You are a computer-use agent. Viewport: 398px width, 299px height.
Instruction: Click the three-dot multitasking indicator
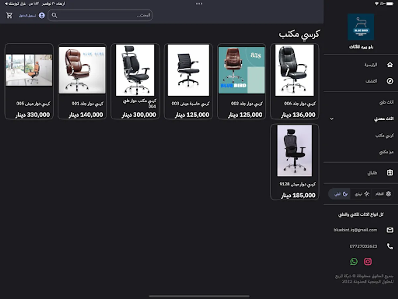[x=199, y=4]
